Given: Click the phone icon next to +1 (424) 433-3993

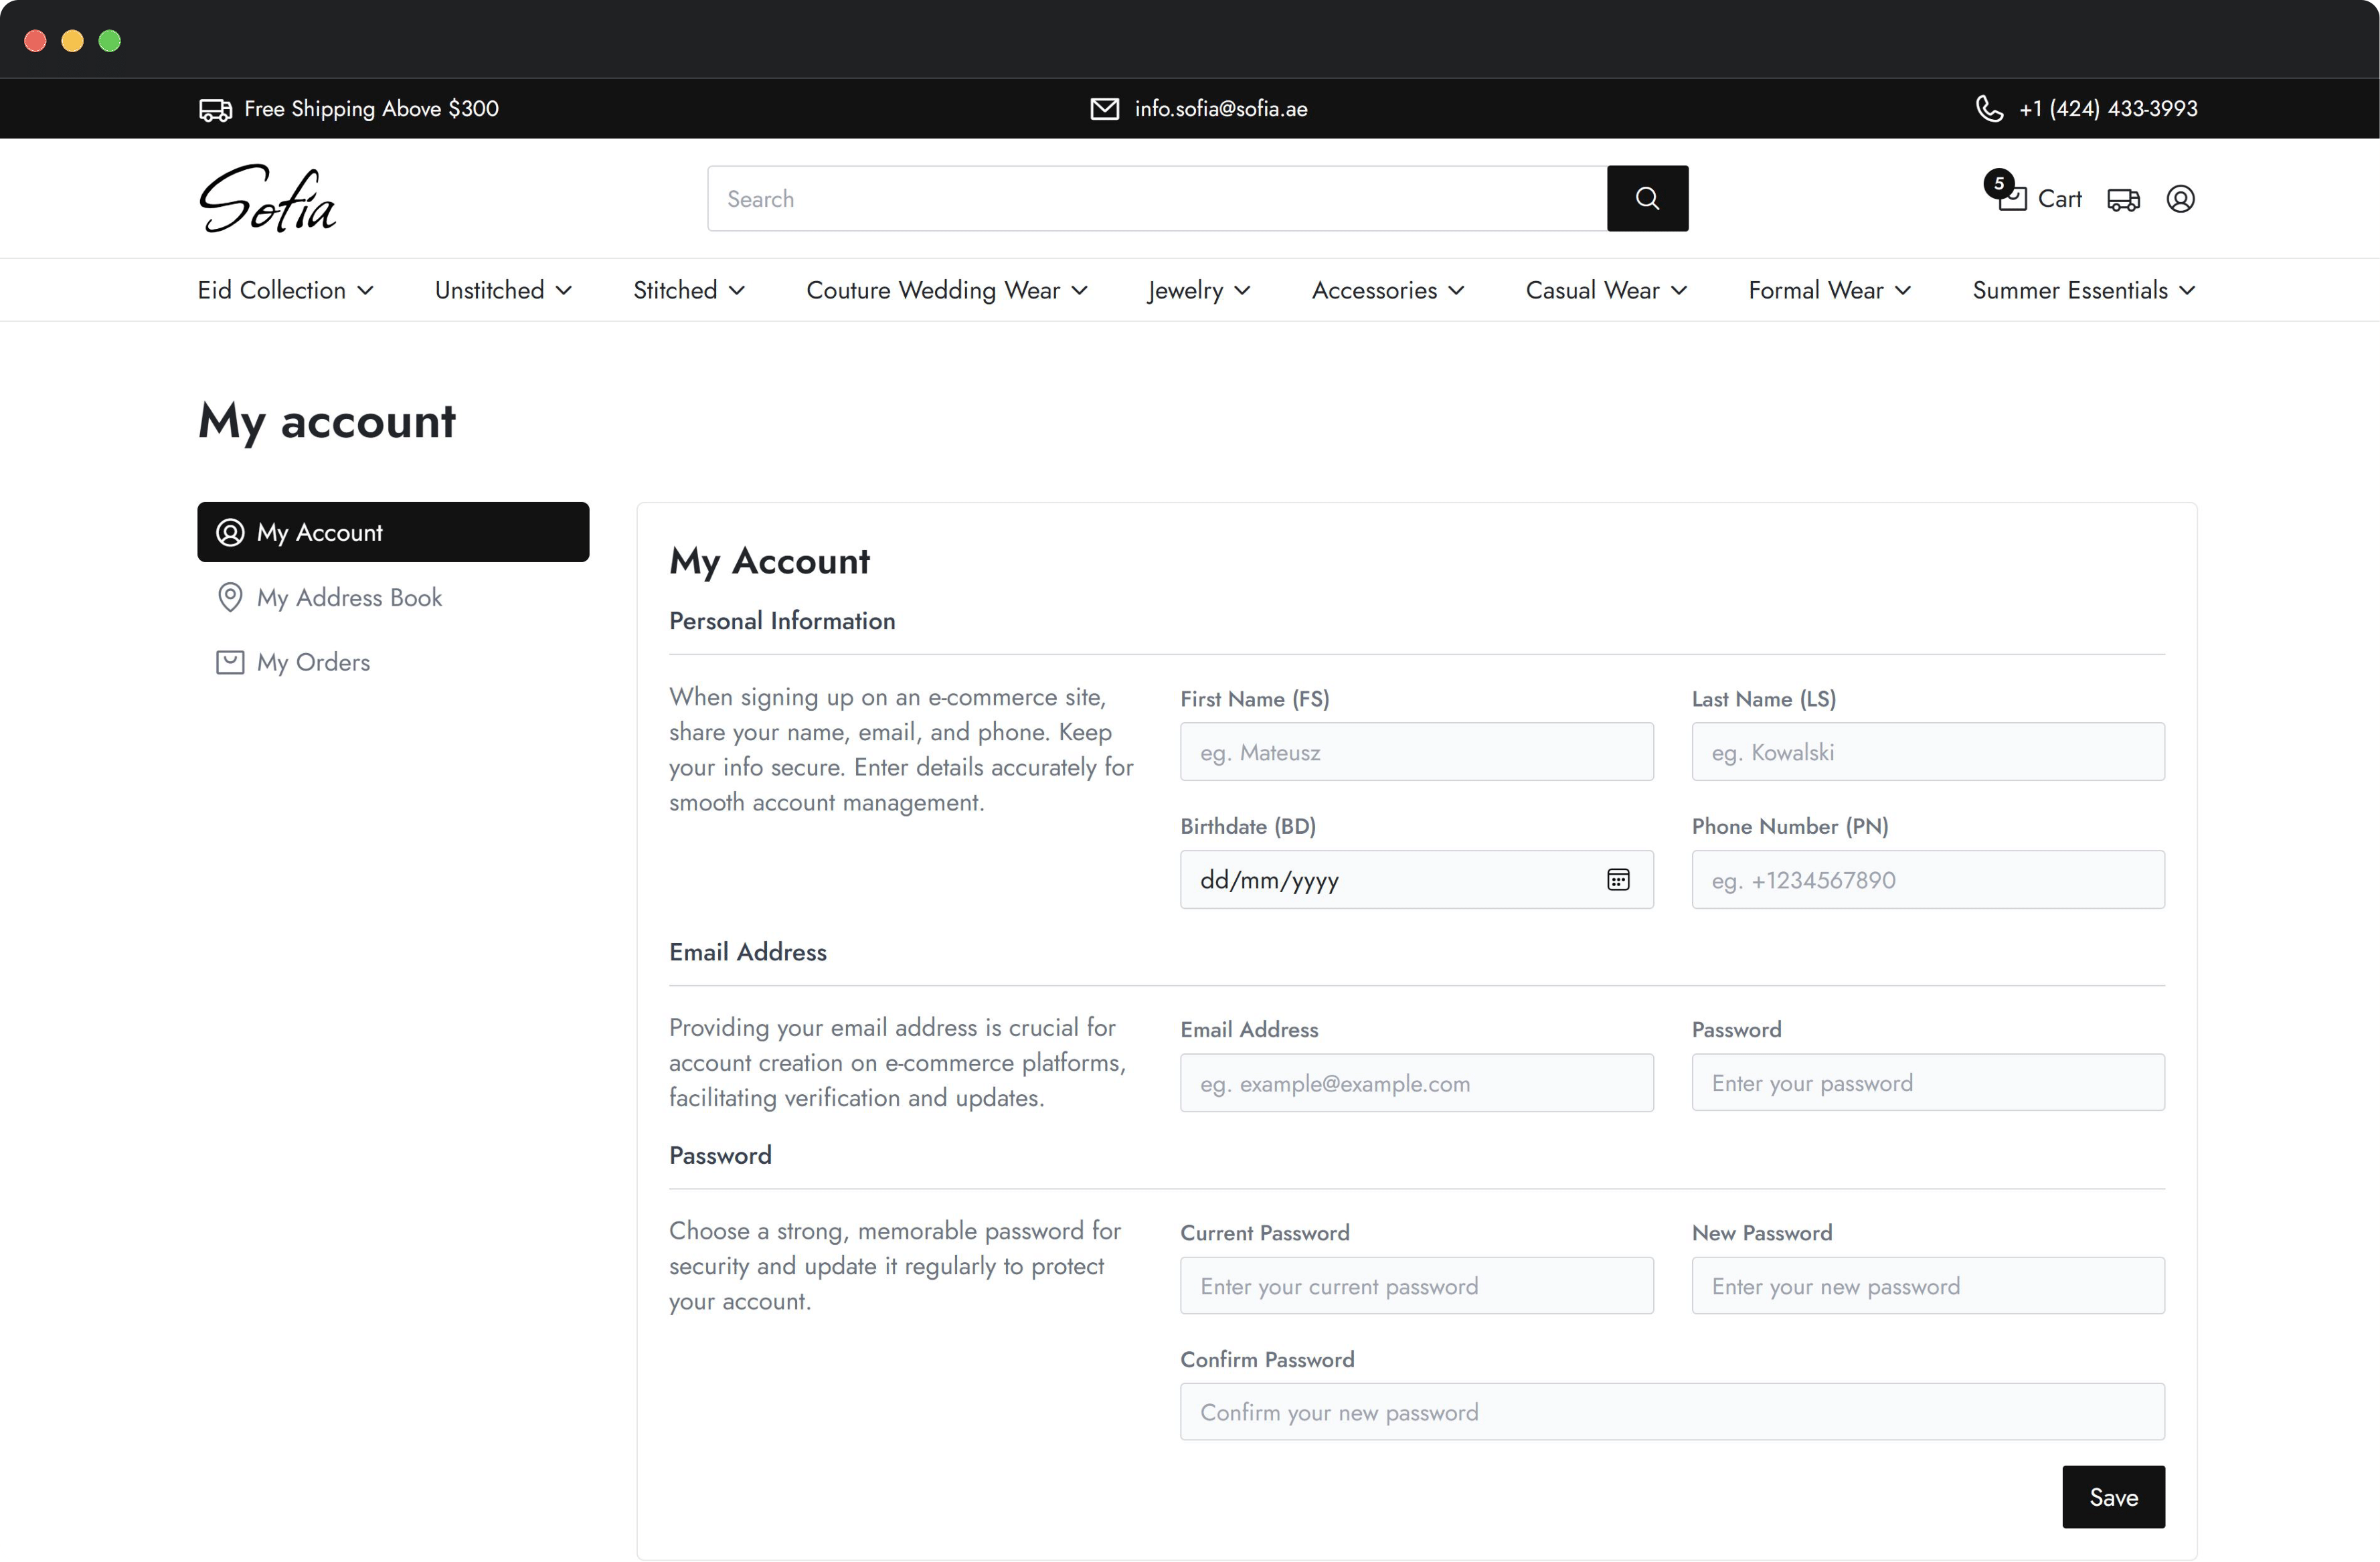Looking at the screenshot, I should point(1989,108).
